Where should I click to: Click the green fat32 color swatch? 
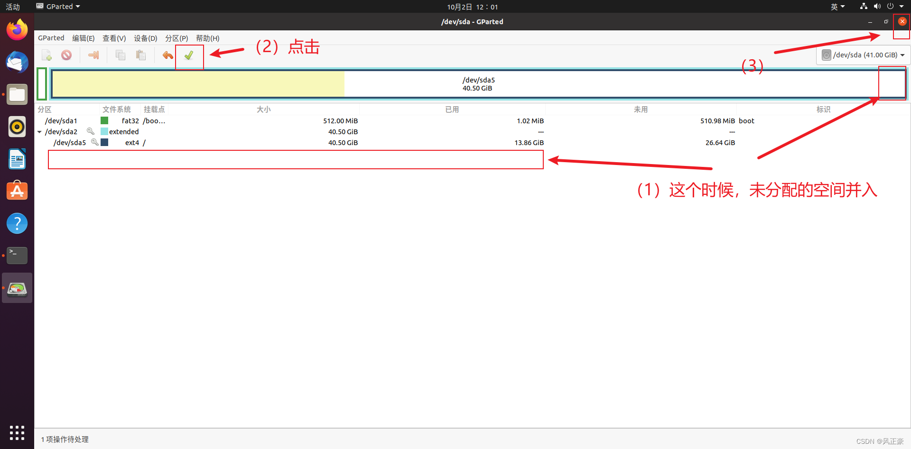click(x=104, y=120)
